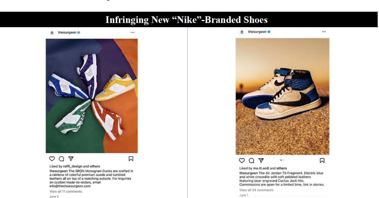
Task: Expand 'View all 24 comments'
Action: pos(256,189)
